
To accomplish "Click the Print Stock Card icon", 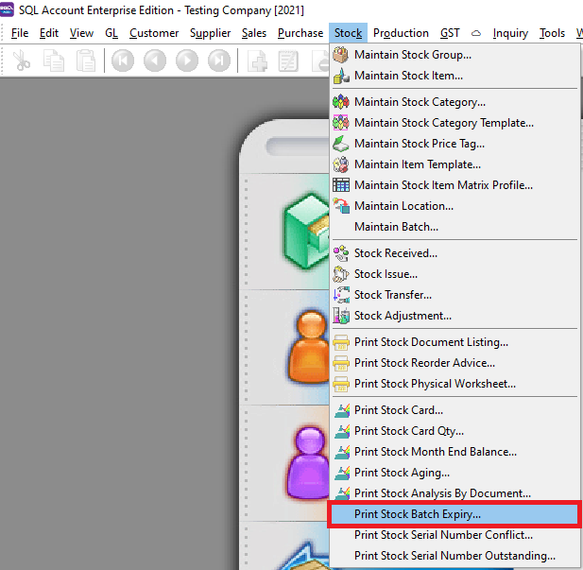I will pyautogui.click(x=341, y=410).
